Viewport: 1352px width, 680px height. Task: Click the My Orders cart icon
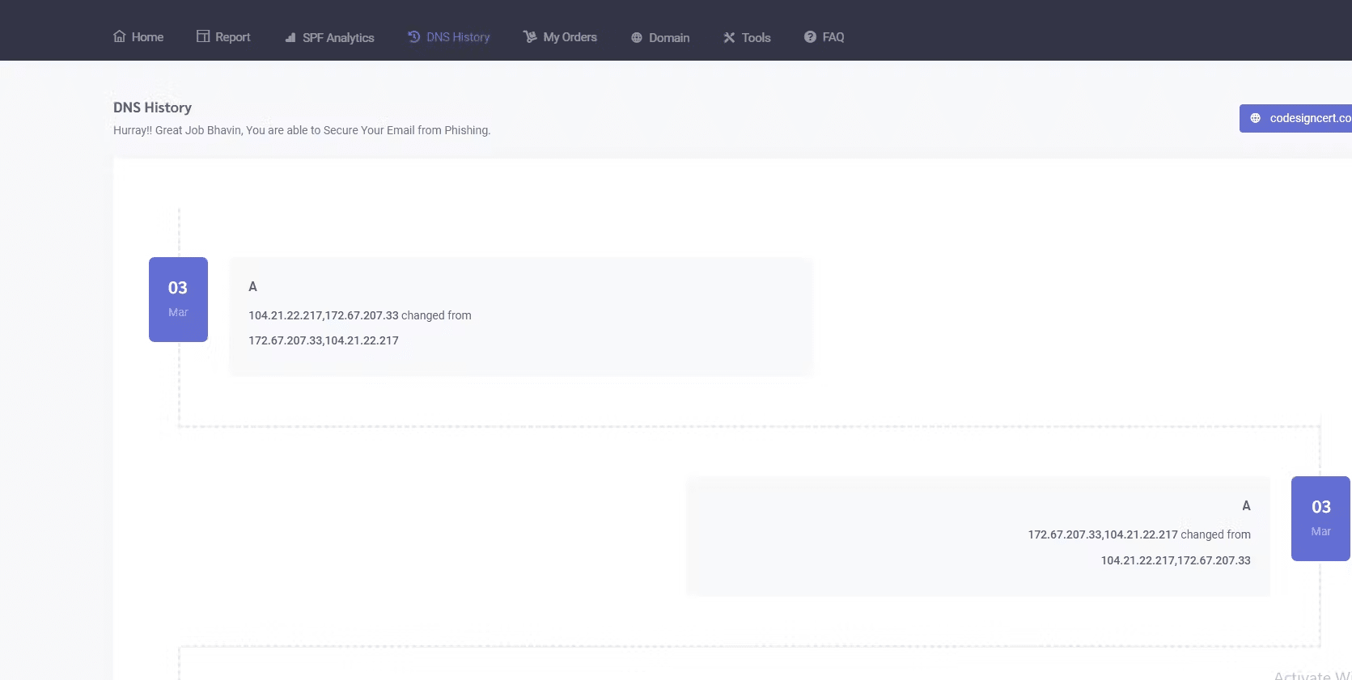(x=530, y=36)
